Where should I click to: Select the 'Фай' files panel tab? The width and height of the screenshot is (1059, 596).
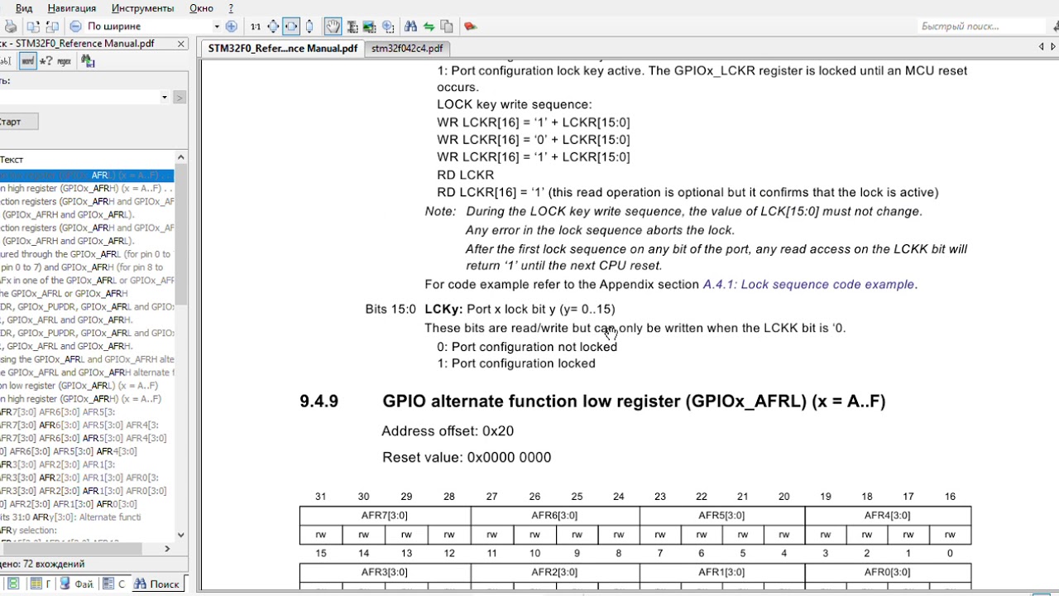[x=77, y=584]
